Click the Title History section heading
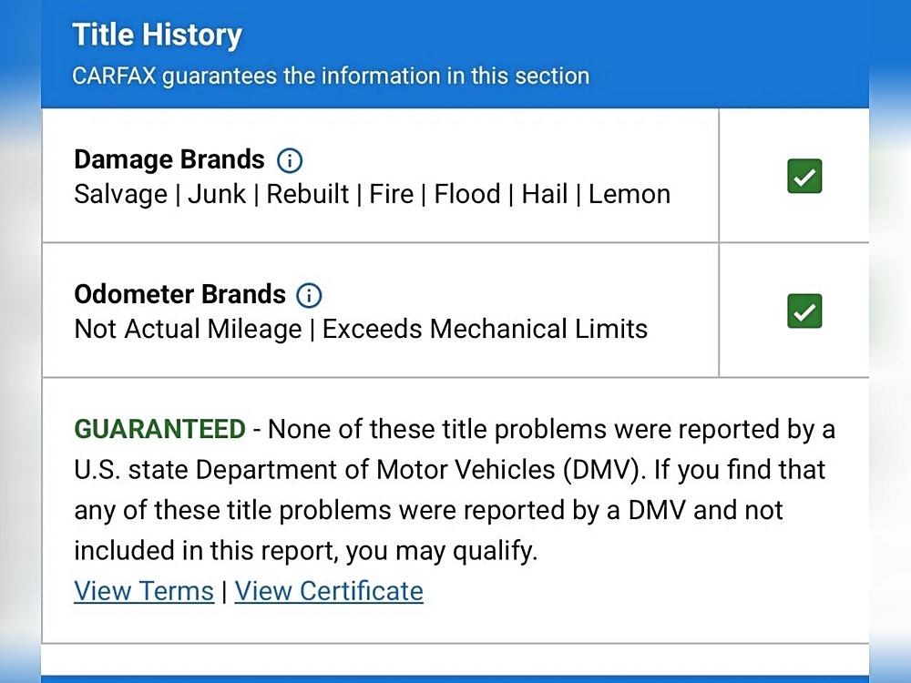Image resolution: width=911 pixels, height=683 pixels. point(157,36)
